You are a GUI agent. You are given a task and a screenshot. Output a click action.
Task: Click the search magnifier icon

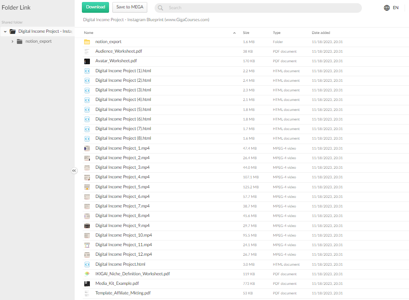tap(161, 8)
